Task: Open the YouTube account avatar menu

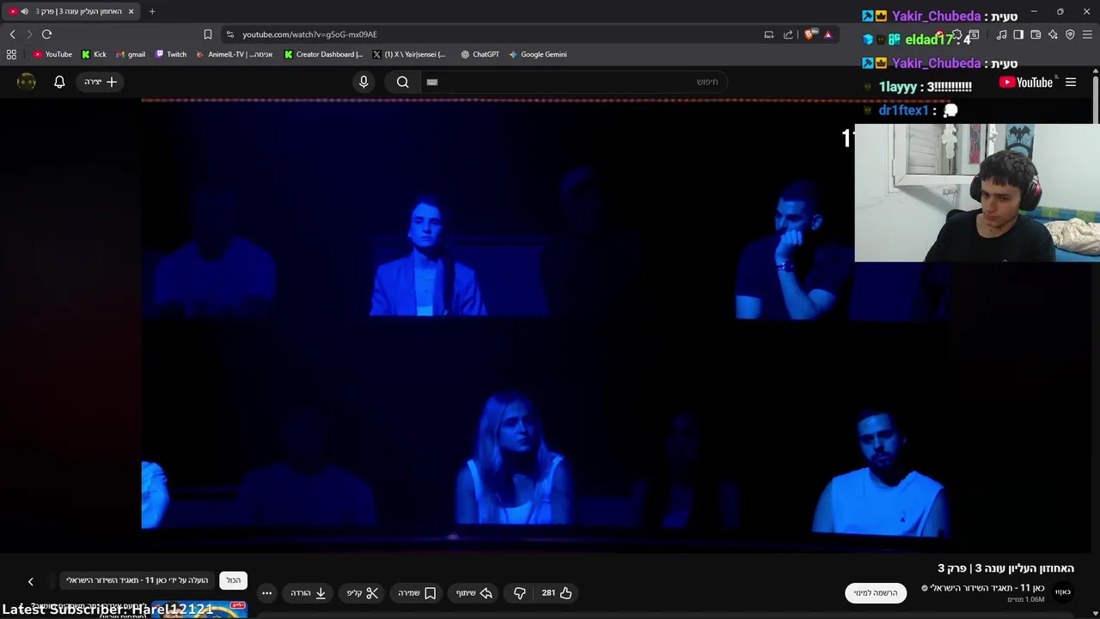Action: pos(27,82)
